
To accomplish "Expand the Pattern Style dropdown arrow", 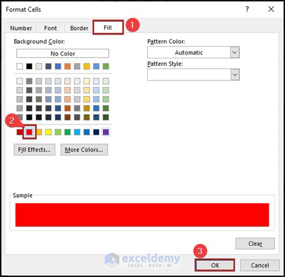I will [x=235, y=75].
